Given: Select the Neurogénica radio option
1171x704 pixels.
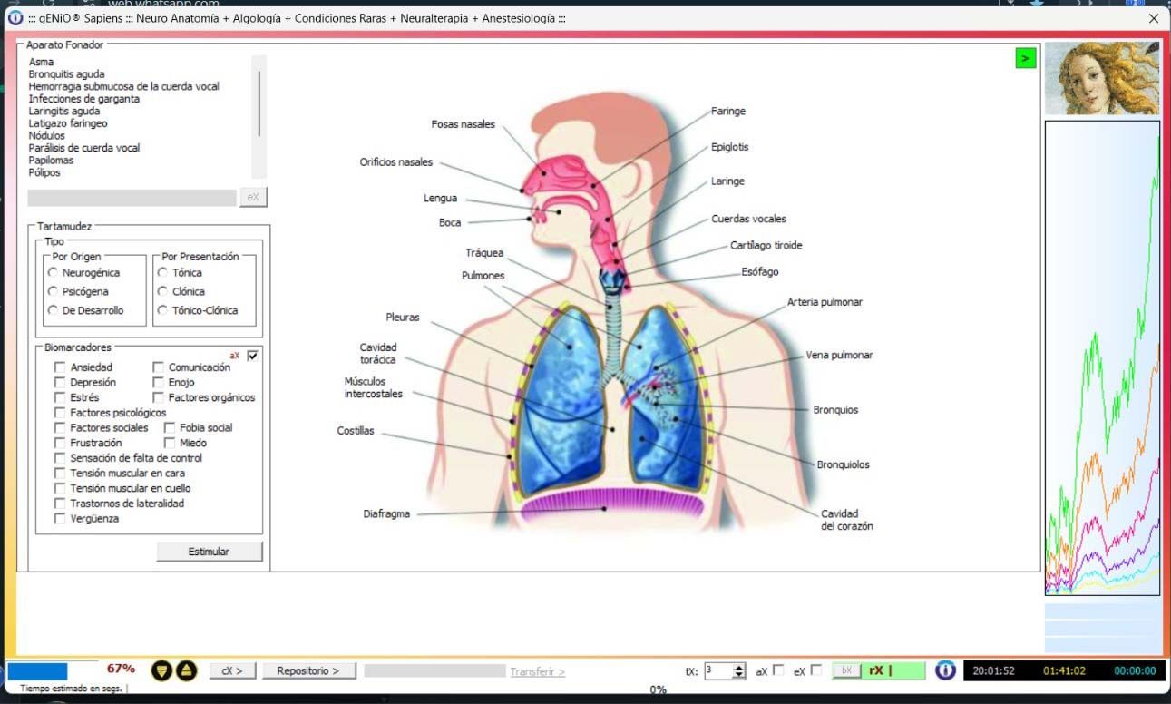Looking at the screenshot, I should (54, 272).
